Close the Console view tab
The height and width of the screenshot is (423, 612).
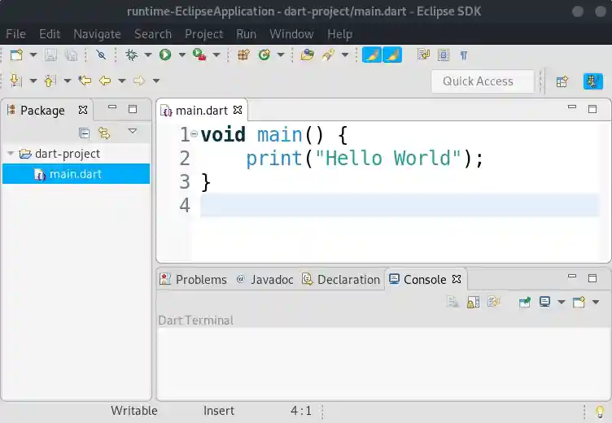pyautogui.click(x=457, y=279)
